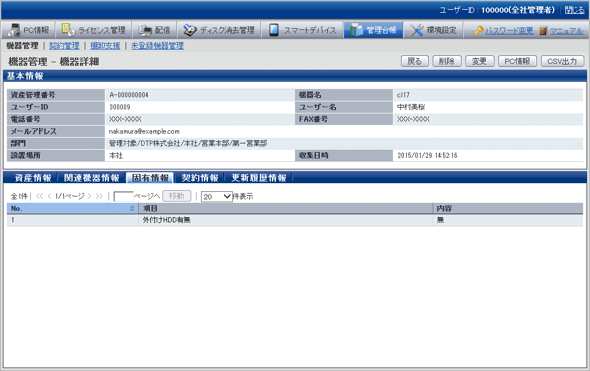The width and height of the screenshot is (590, 371).
Task: Click the 閉じる link
Action: (x=574, y=10)
